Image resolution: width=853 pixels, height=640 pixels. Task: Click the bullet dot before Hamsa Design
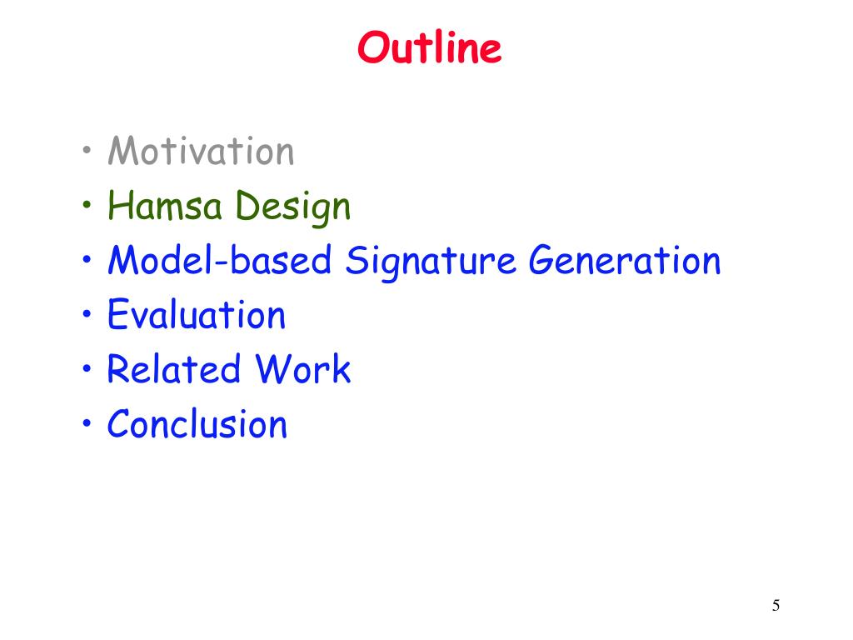click(87, 205)
